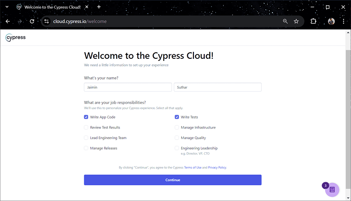
Task: Open a new browser tab
Action: pyautogui.click(x=99, y=7)
